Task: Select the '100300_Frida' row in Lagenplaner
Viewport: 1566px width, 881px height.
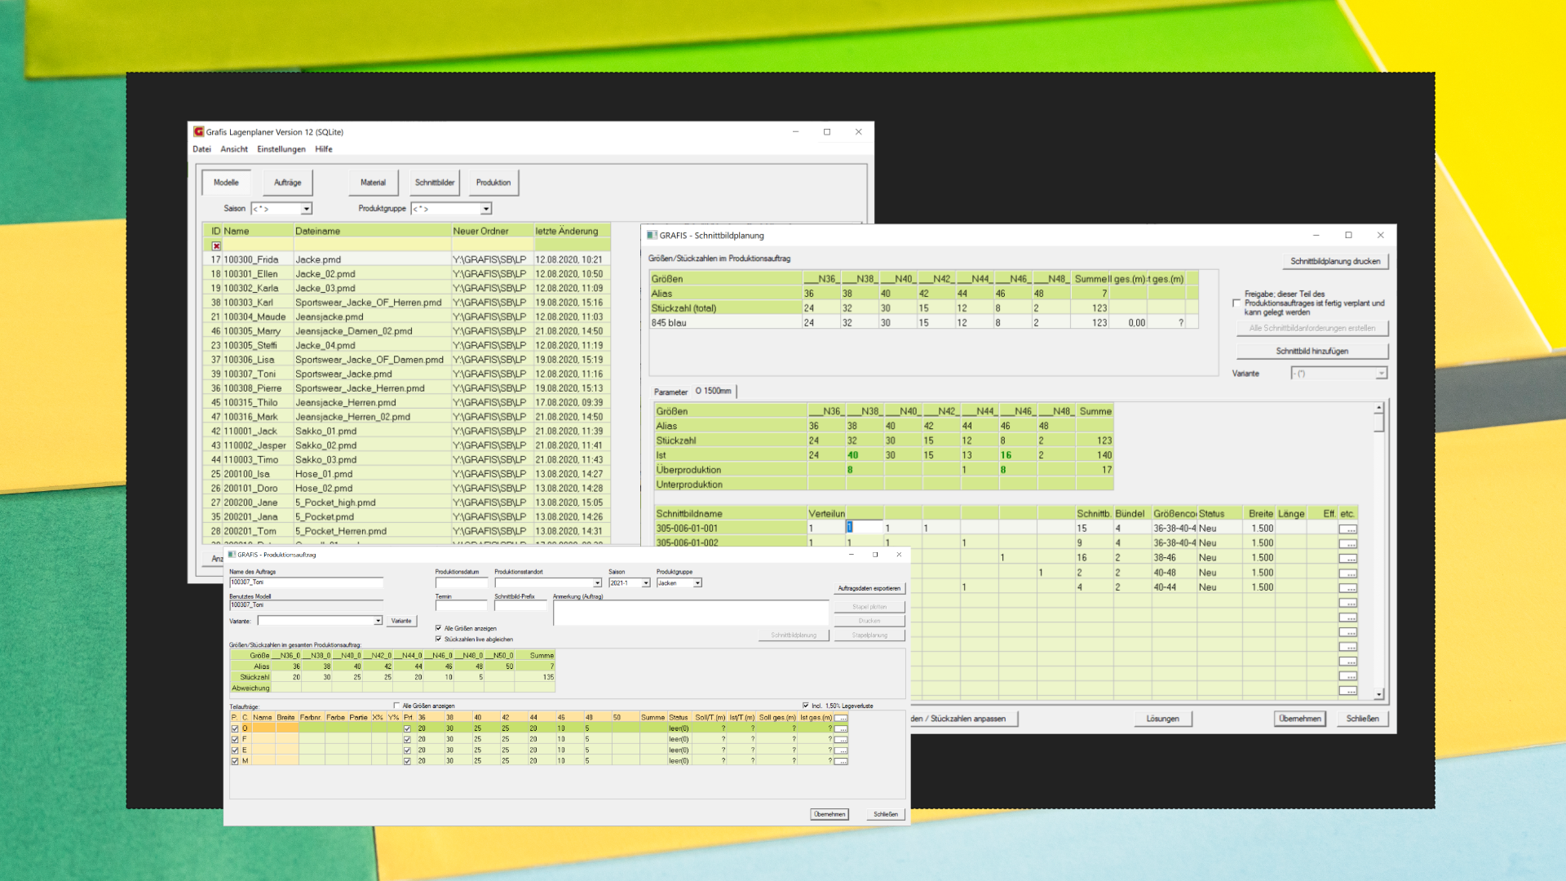Action: (x=408, y=259)
